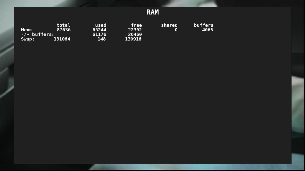Screen dimensions: 305x171
Task: Click the Mem total value 87636
Action: pos(64,30)
